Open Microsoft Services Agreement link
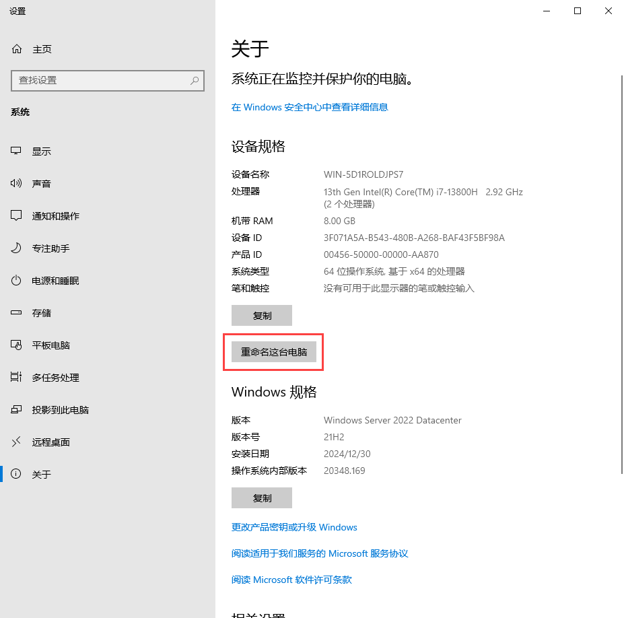This screenshot has height=618, width=624. (x=320, y=553)
